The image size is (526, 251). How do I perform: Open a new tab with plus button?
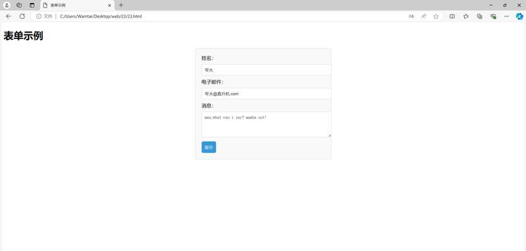tap(121, 5)
